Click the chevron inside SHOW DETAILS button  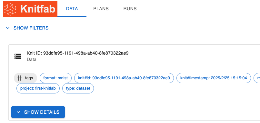pos(18,112)
